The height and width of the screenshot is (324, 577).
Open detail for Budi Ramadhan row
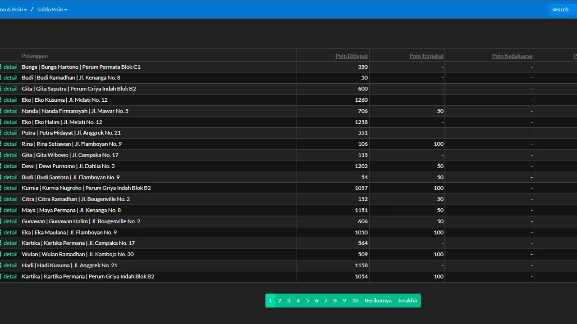[x=9, y=77]
